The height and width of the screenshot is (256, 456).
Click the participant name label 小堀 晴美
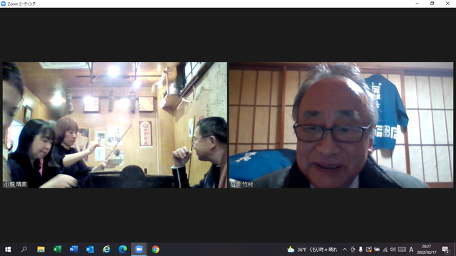15,184
